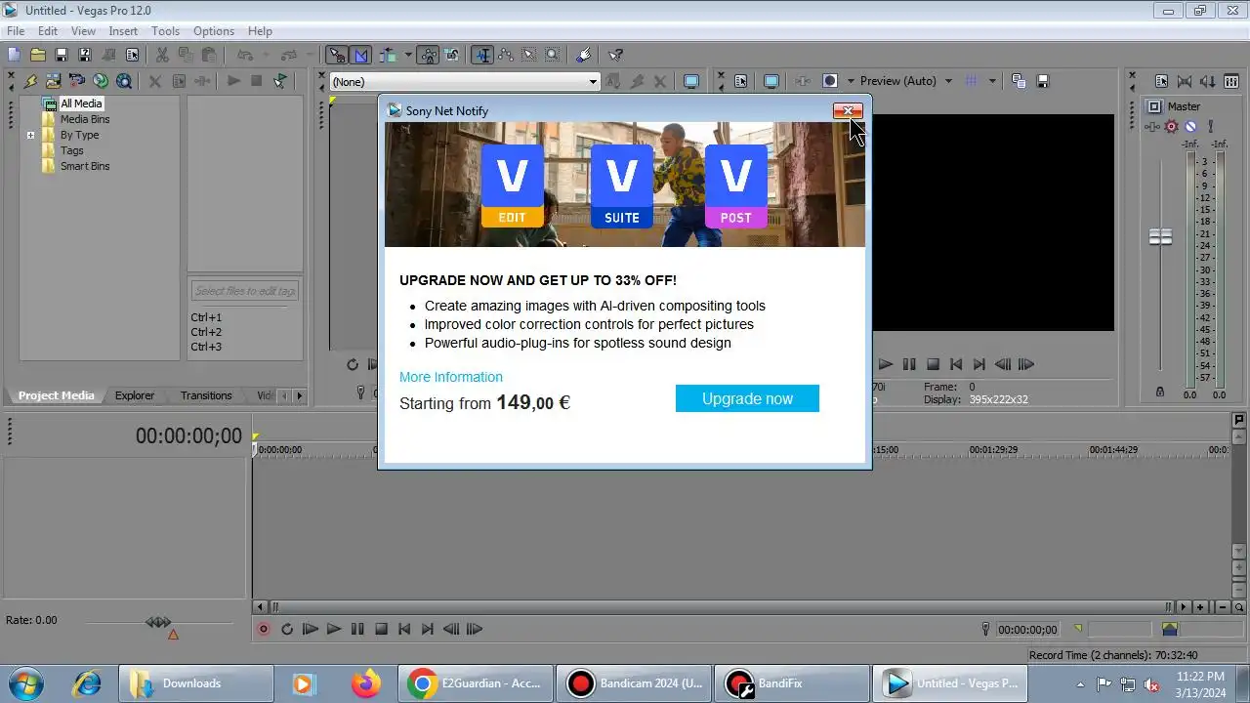Image resolution: width=1250 pixels, height=703 pixels.
Task: Click the What's This Help icon
Action: pyautogui.click(x=615, y=55)
